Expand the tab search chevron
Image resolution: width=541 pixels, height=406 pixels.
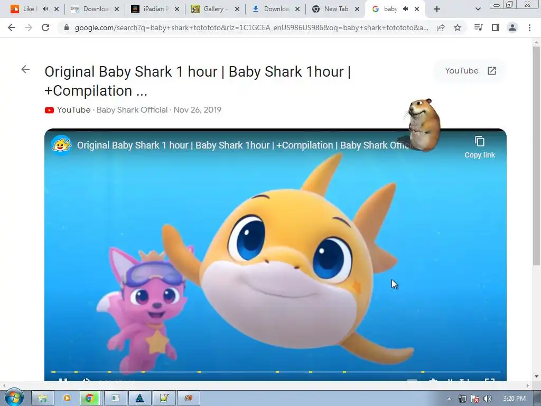[x=478, y=9]
